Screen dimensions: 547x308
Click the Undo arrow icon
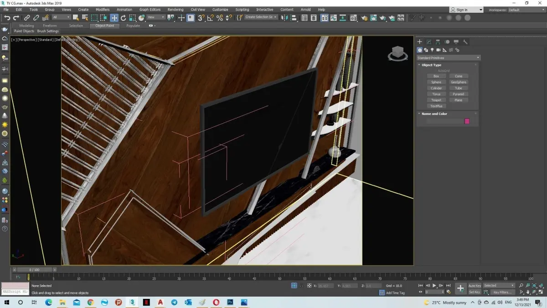(8, 18)
